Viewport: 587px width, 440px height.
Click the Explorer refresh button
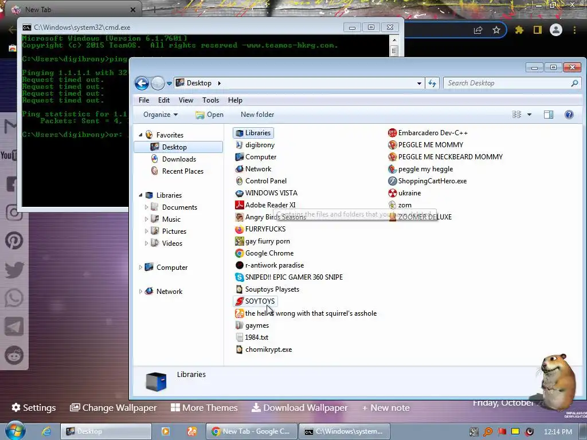pos(432,83)
